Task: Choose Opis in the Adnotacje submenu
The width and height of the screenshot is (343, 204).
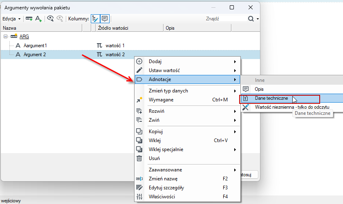Action: point(292,89)
